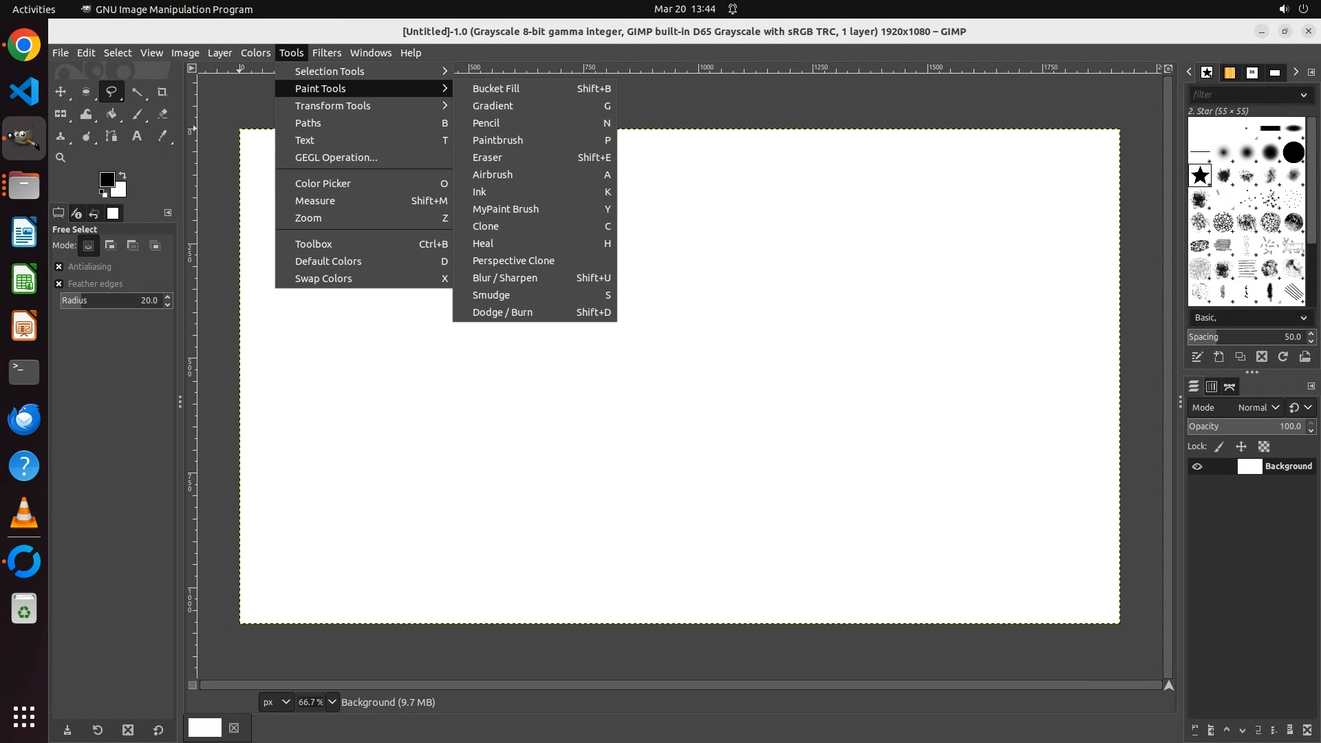
Task: Open the 66.7% zoom level dropdown
Action: point(332,702)
